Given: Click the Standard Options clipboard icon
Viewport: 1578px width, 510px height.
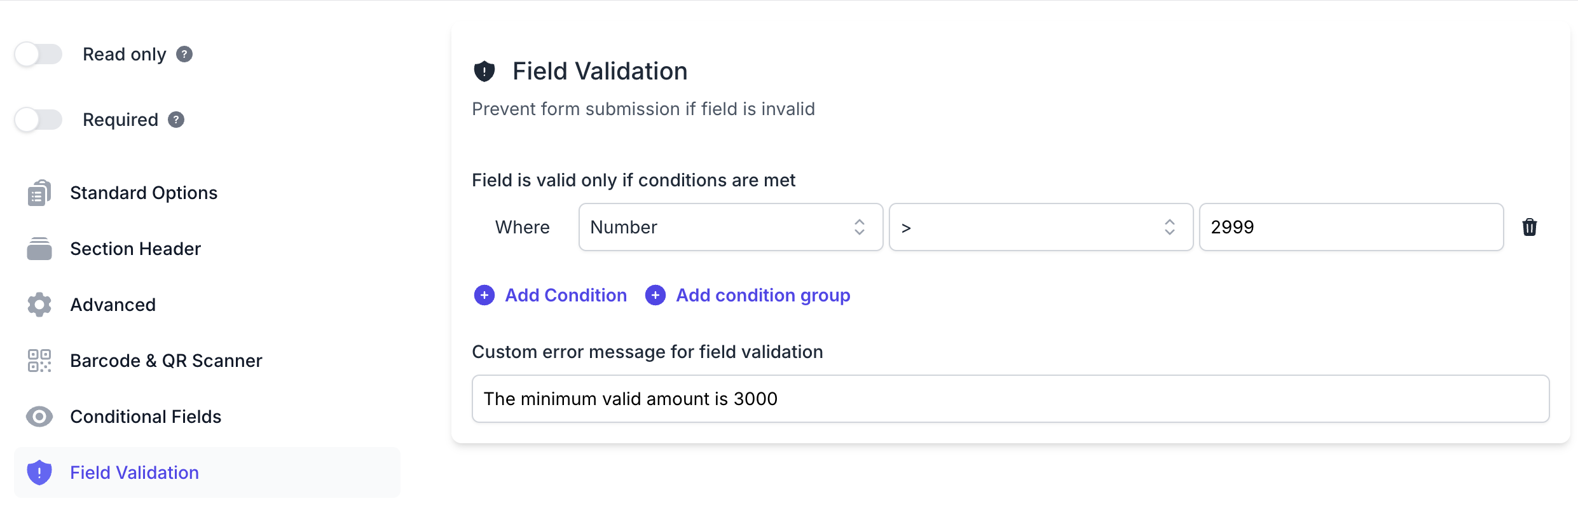Looking at the screenshot, I should pyautogui.click(x=39, y=193).
